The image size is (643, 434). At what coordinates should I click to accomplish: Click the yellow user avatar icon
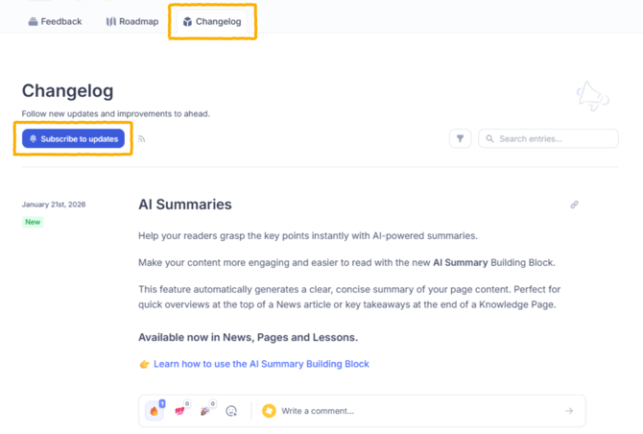(269, 411)
